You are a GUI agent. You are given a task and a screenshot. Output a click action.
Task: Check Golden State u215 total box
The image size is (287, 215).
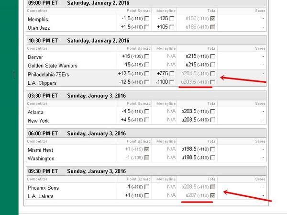click(x=212, y=65)
